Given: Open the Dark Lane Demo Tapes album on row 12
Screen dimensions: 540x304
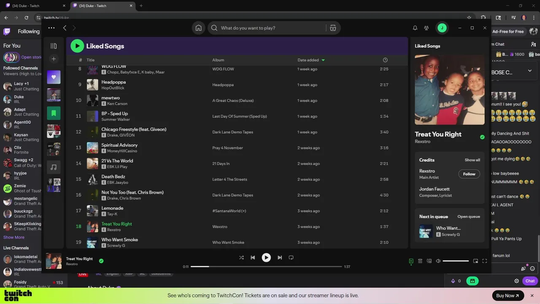Looking at the screenshot, I should point(232,132).
